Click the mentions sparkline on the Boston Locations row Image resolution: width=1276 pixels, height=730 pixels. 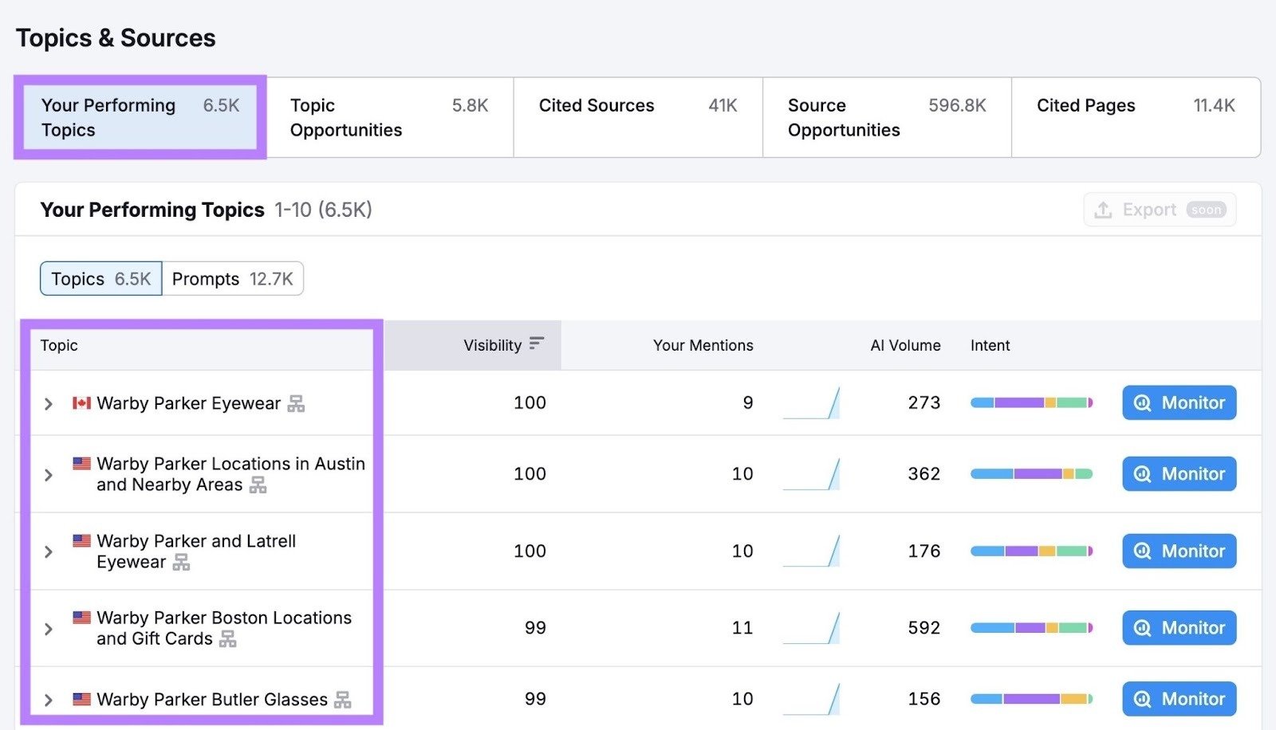click(x=812, y=628)
